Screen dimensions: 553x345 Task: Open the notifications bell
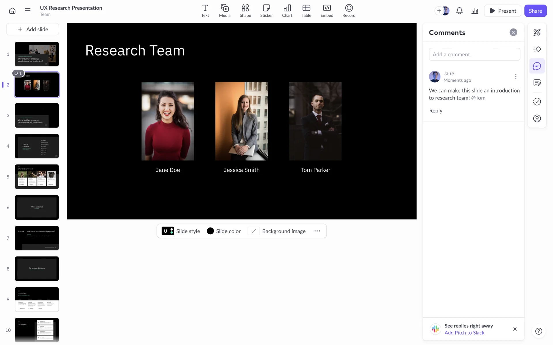459,11
